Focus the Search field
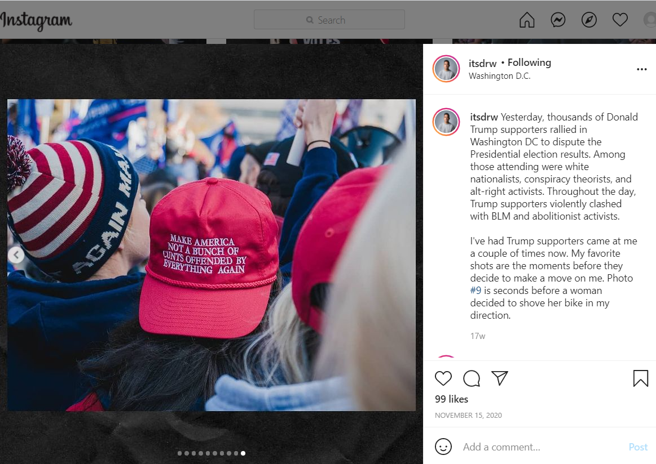656x464 pixels. [329, 20]
